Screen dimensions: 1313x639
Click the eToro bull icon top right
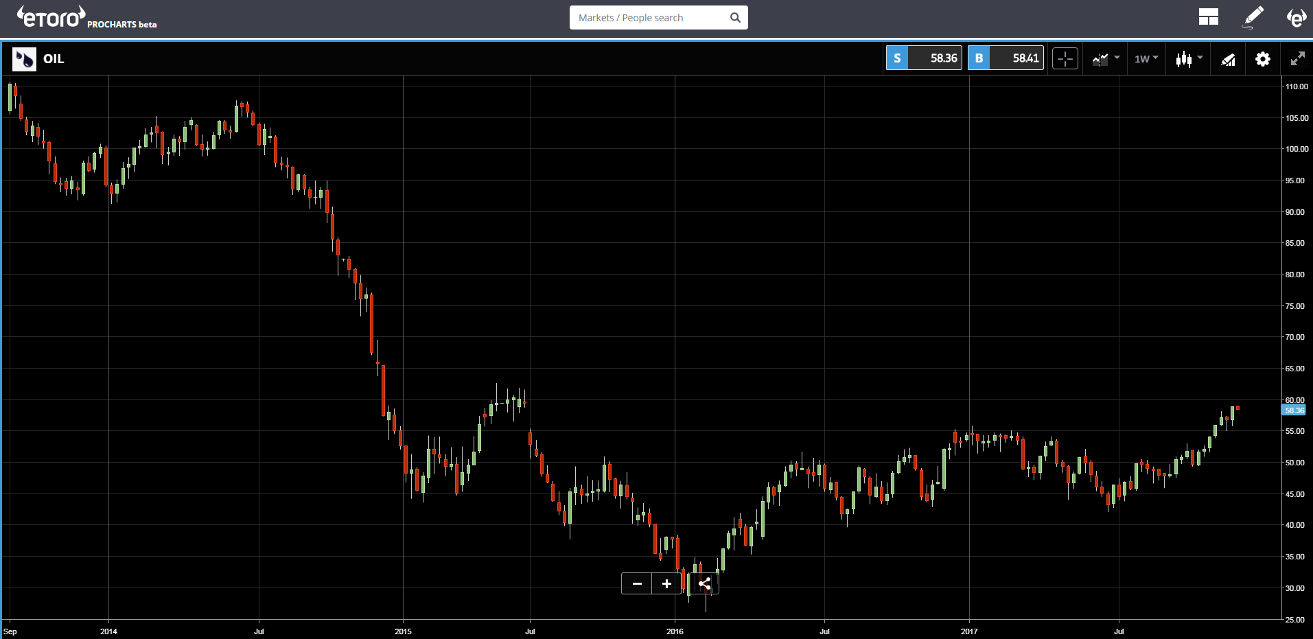coord(1296,17)
